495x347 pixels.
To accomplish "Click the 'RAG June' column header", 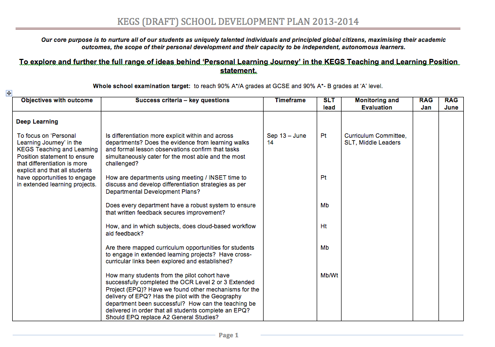I will point(451,104).
